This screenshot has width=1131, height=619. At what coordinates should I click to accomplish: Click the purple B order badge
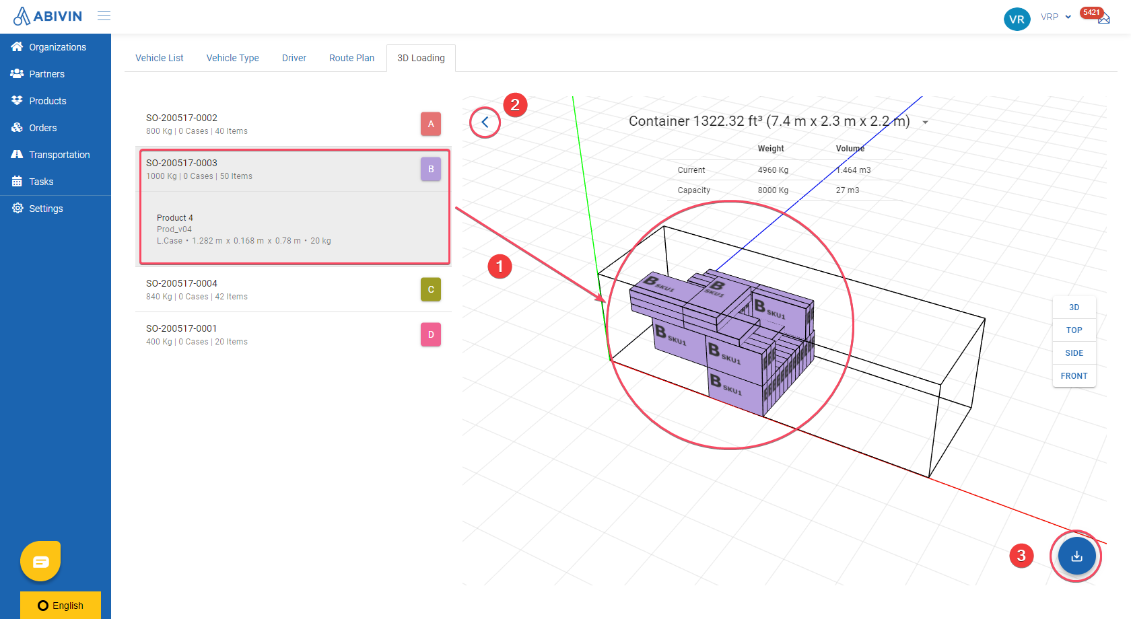pyautogui.click(x=431, y=169)
